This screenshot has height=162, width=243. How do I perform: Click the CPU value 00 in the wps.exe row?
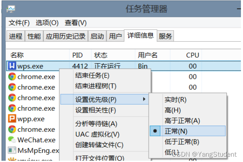[193, 66]
